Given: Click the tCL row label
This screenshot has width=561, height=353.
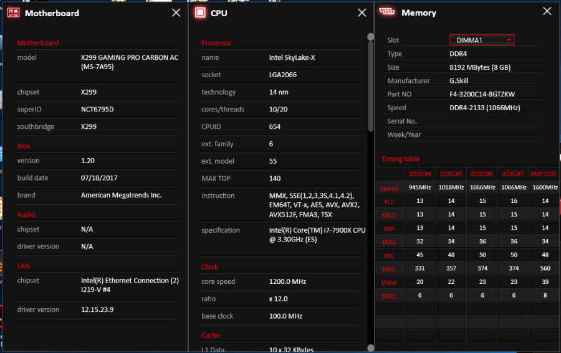Looking at the screenshot, I should pyautogui.click(x=388, y=202).
